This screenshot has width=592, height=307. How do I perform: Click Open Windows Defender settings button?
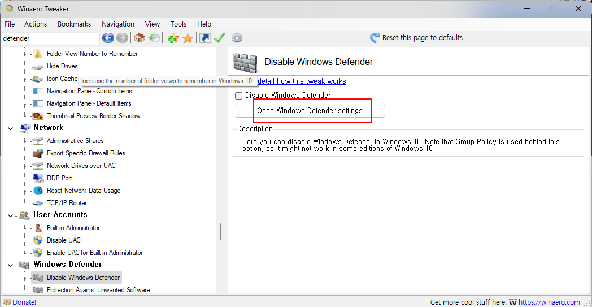click(x=310, y=111)
